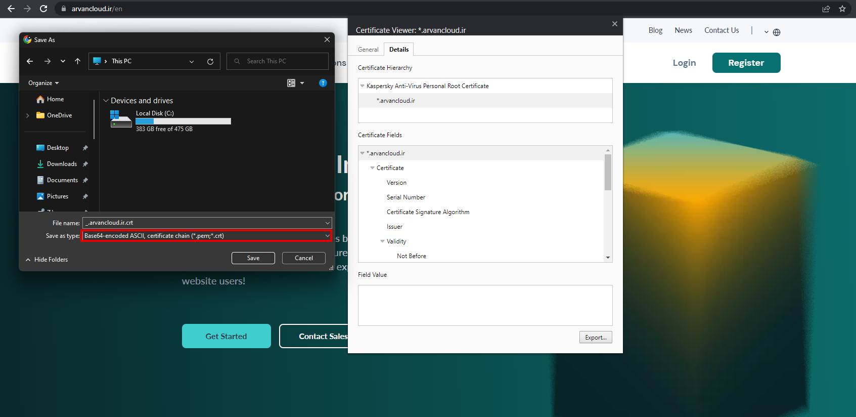
Task: Collapse the Devices and drives section
Action: pos(106,101)
